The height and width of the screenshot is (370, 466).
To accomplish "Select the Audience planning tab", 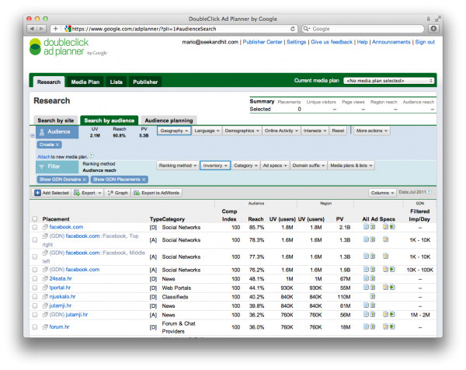I will click(169, 120).
